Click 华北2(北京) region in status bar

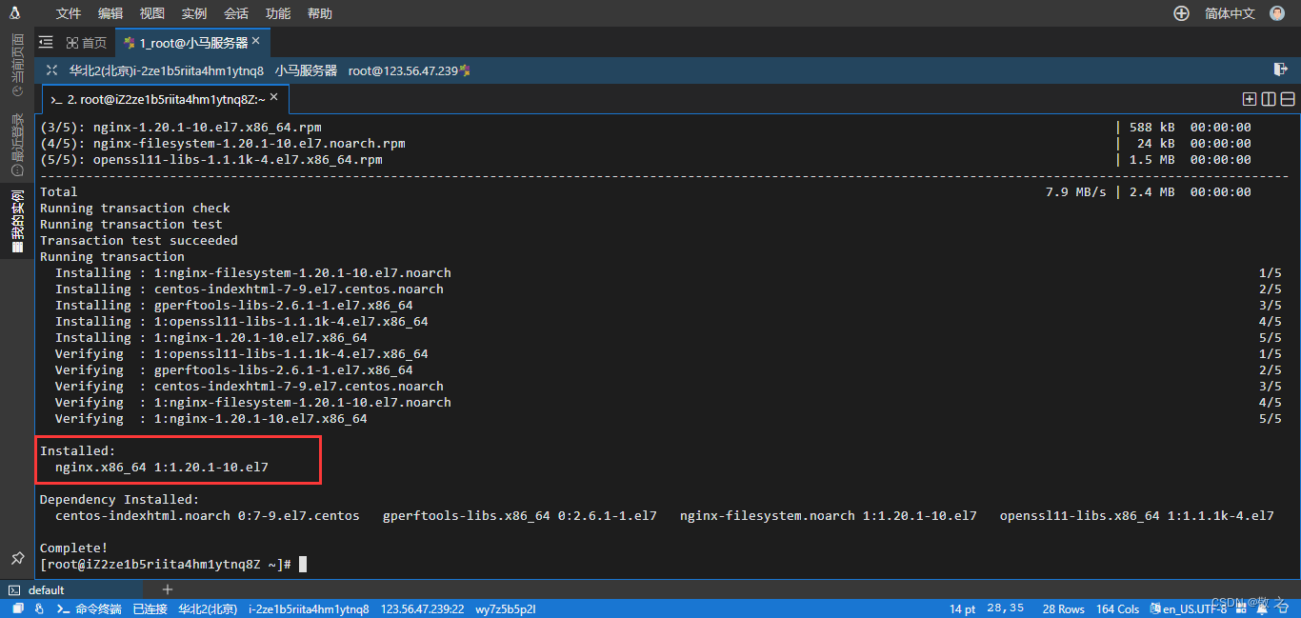[208, 608]
